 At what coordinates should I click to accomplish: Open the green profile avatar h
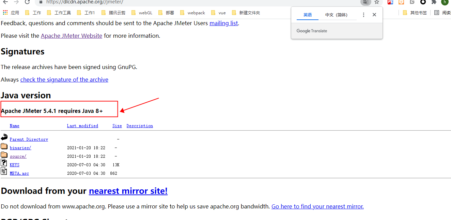(x=445, y=2)
